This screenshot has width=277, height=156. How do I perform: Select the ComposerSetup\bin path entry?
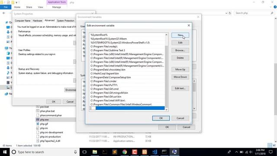tap(127, 78)
